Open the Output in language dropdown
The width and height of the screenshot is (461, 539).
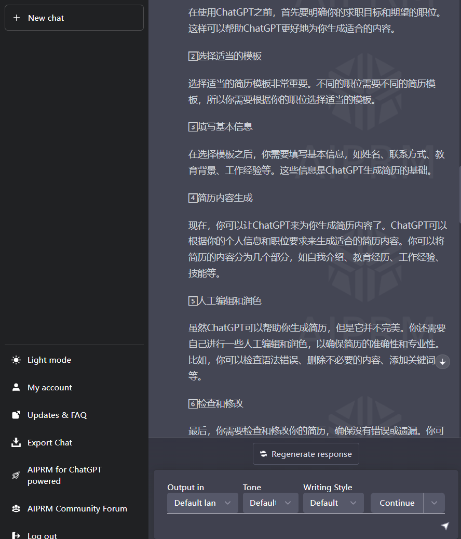(x=202, y=503)
